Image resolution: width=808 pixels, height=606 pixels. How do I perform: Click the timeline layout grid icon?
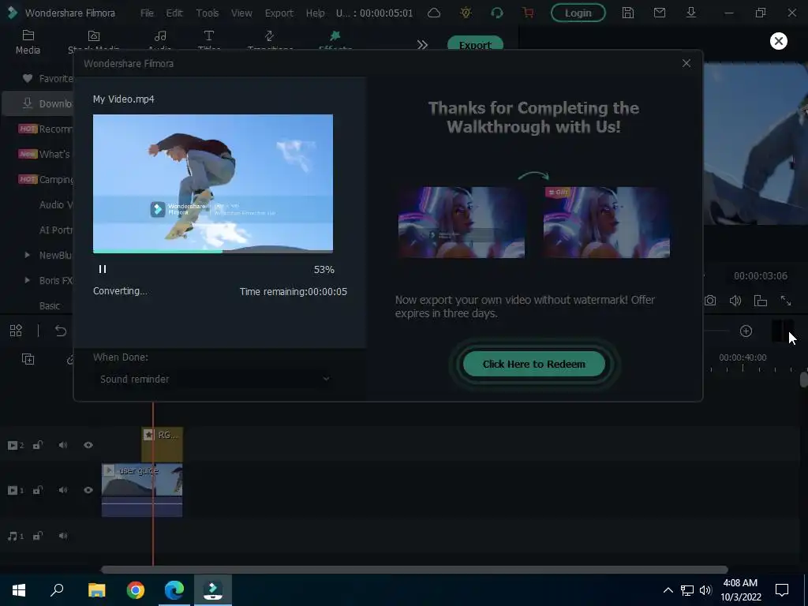click(x=16, y=331)
